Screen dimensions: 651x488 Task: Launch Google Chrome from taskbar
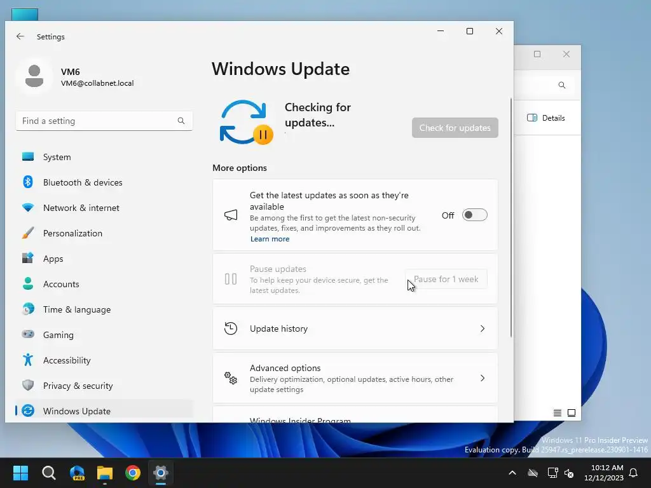click(x=133, y=473)
